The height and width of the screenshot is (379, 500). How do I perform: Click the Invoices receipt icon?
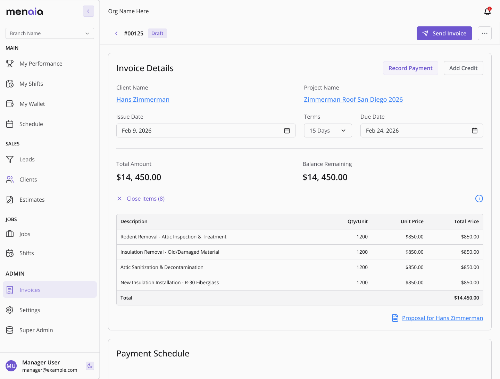click(x=10, y=290)
